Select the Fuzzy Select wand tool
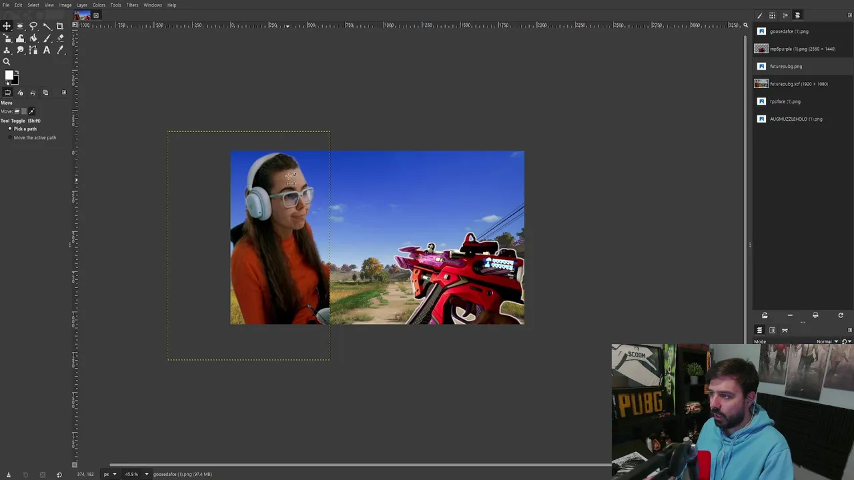This screenshot has height=480, width=854. tap(47, 26)
